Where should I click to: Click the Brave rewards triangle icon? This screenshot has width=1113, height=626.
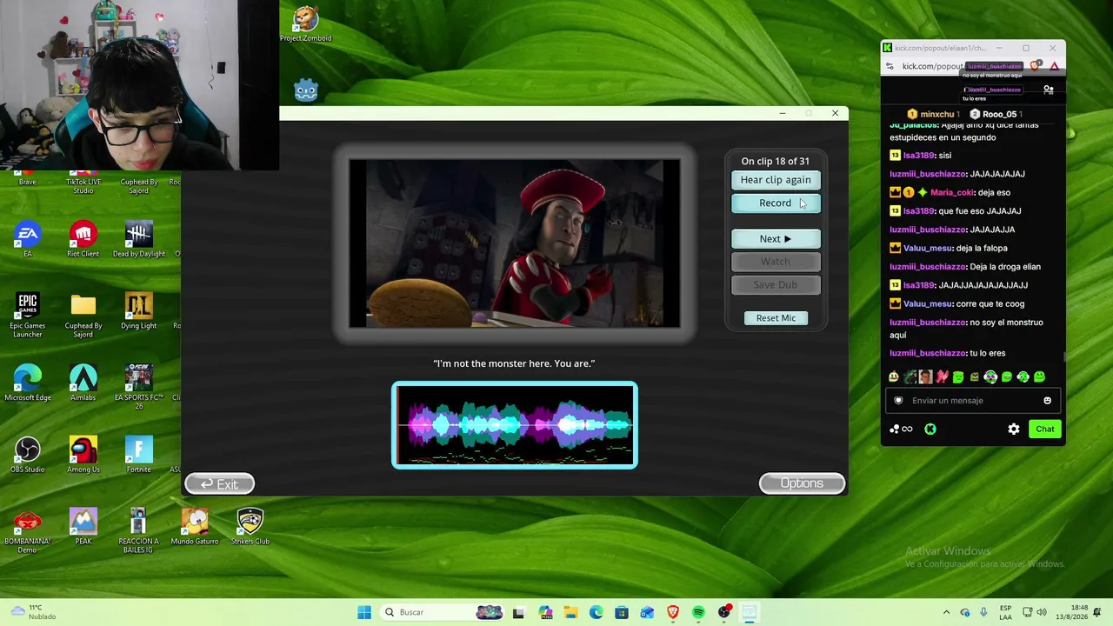[x=1054, y=66]
